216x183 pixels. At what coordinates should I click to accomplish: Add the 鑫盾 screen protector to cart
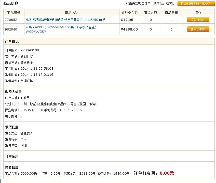point(198,20)
